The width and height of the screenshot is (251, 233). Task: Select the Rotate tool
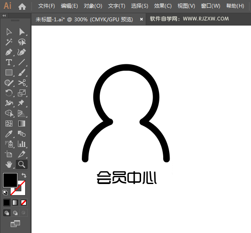coord(9,93)
